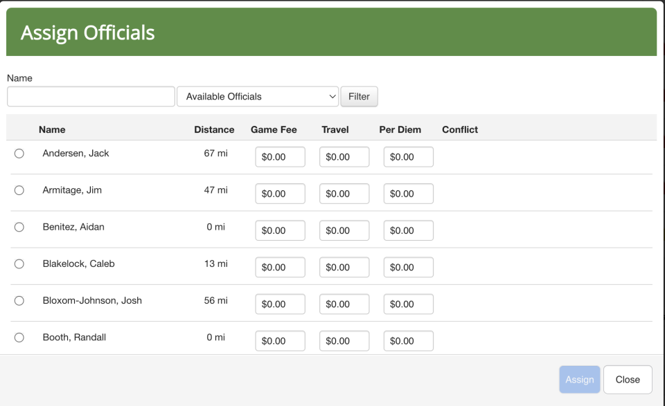The width and height of the screenshot is (665, 406).
Task: Choose Booth, Randall radio button
Action: [x=19, y=338]
